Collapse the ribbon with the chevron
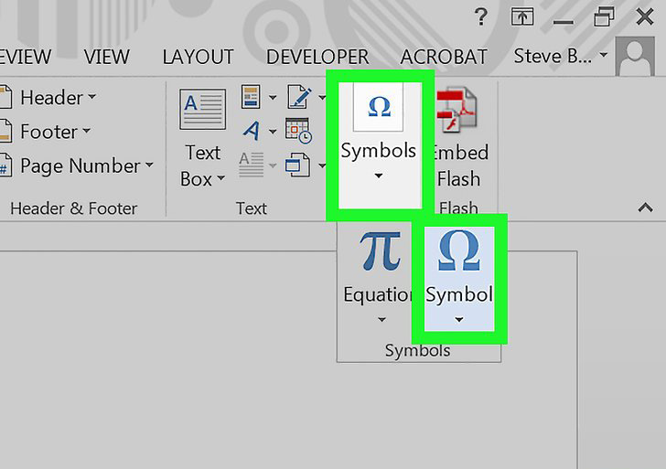The height and width of the screenshot is (469, 666). point(645,208)
